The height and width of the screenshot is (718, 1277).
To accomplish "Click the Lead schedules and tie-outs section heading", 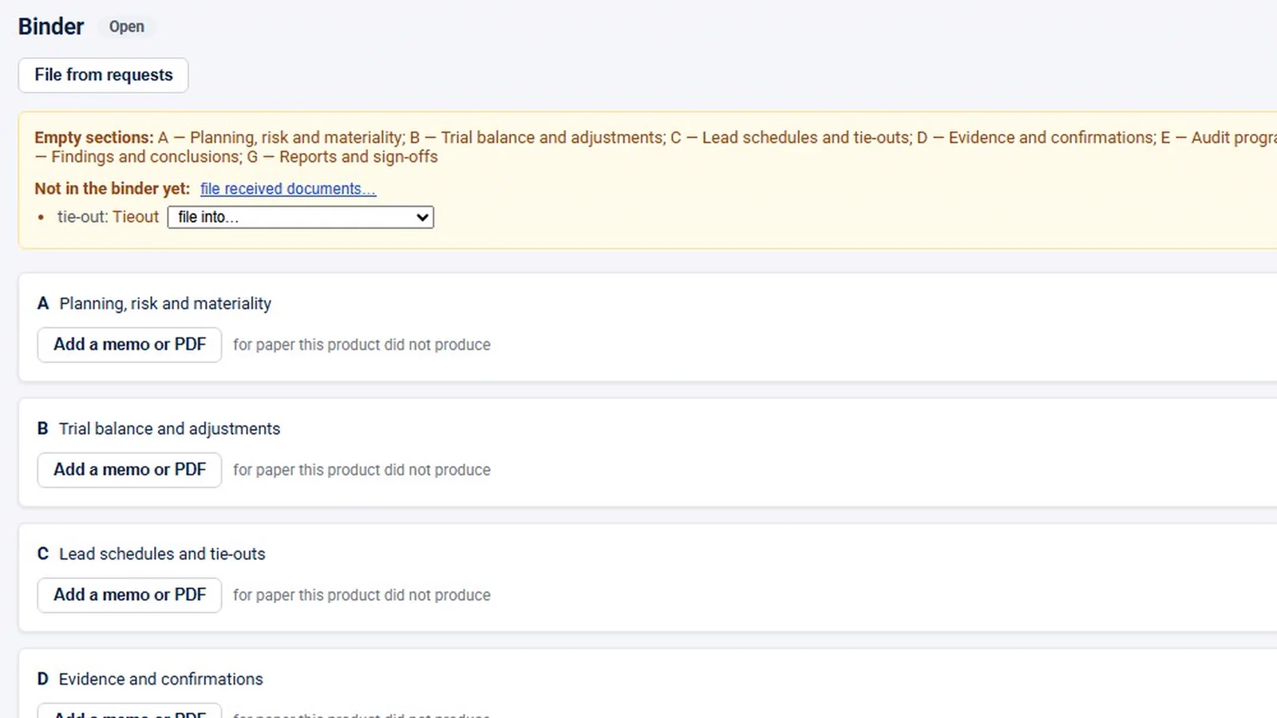I will 162,554.
